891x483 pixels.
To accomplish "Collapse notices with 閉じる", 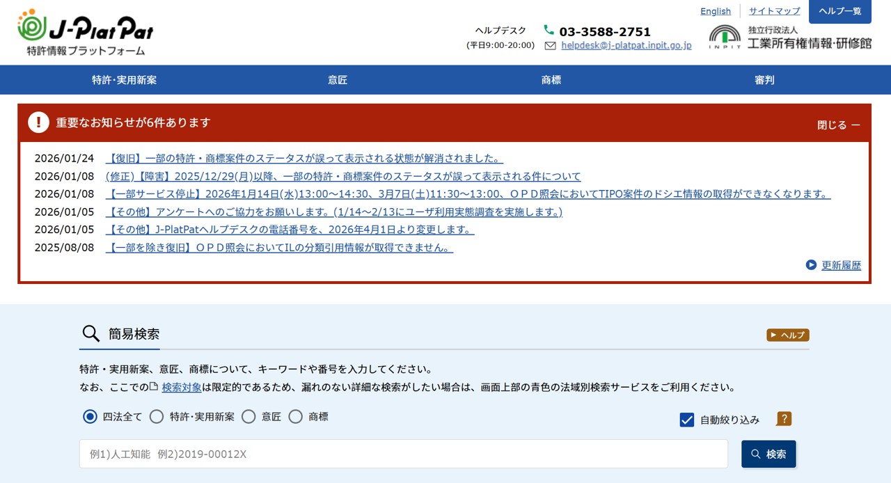I will pos(838,125).
